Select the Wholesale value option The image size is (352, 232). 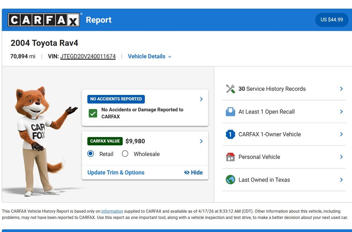tap(125, 154)
